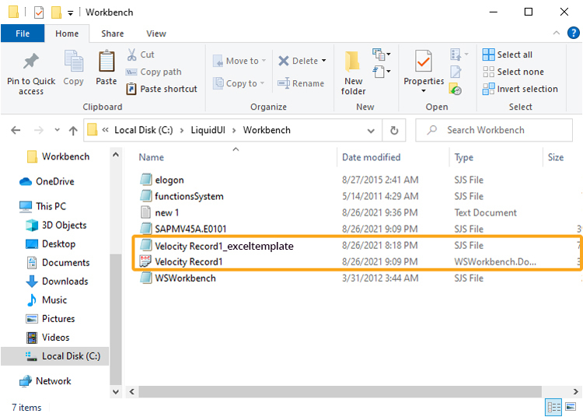Image resolution: width=583 pixels, height=417 pixels.
Task: Click the Search Workbench field
Action: [494, 130]
